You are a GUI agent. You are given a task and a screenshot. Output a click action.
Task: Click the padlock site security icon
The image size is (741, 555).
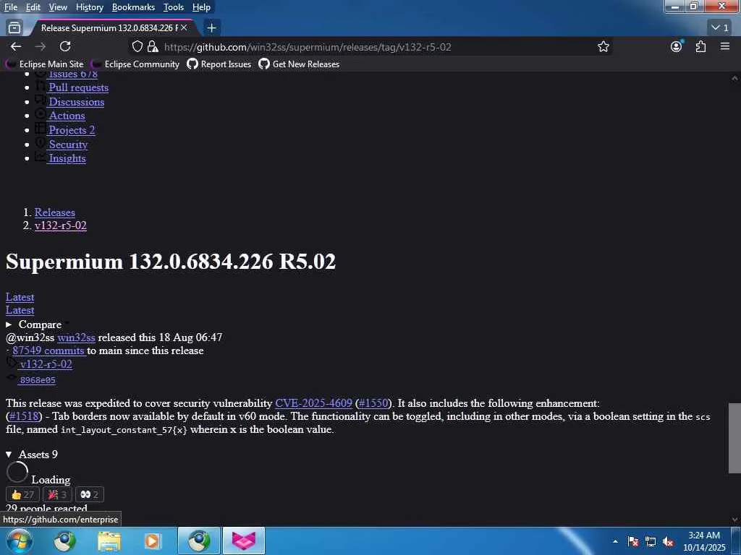pyautogui.click(x=153, y=46)
